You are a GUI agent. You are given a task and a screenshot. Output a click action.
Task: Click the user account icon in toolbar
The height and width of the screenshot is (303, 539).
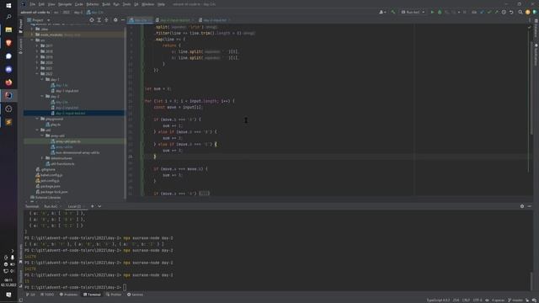(x=382, y=13)
